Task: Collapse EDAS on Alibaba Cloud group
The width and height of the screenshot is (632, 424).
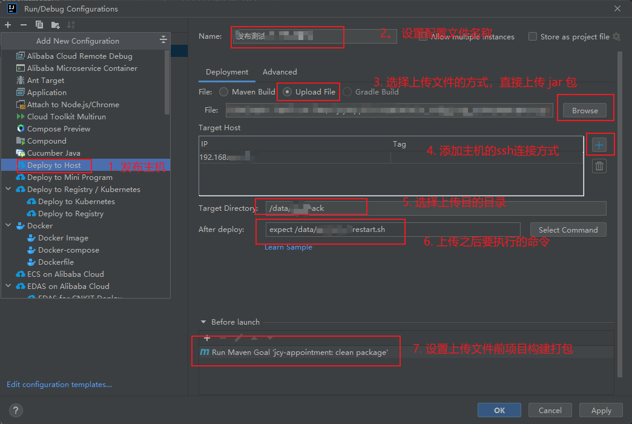Action: pos(8,286)
